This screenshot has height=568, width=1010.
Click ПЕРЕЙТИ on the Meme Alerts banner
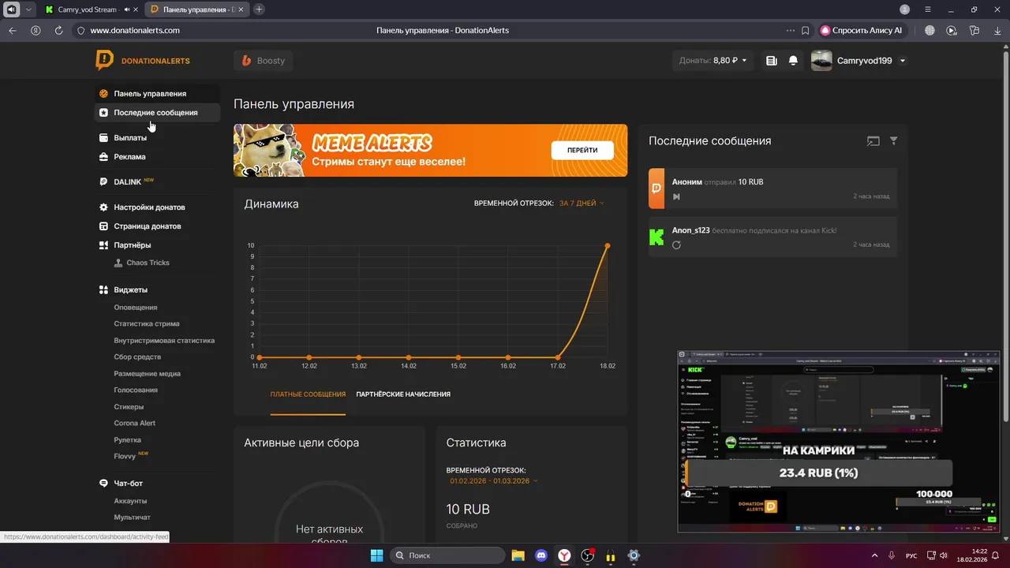tap(582, 150)
